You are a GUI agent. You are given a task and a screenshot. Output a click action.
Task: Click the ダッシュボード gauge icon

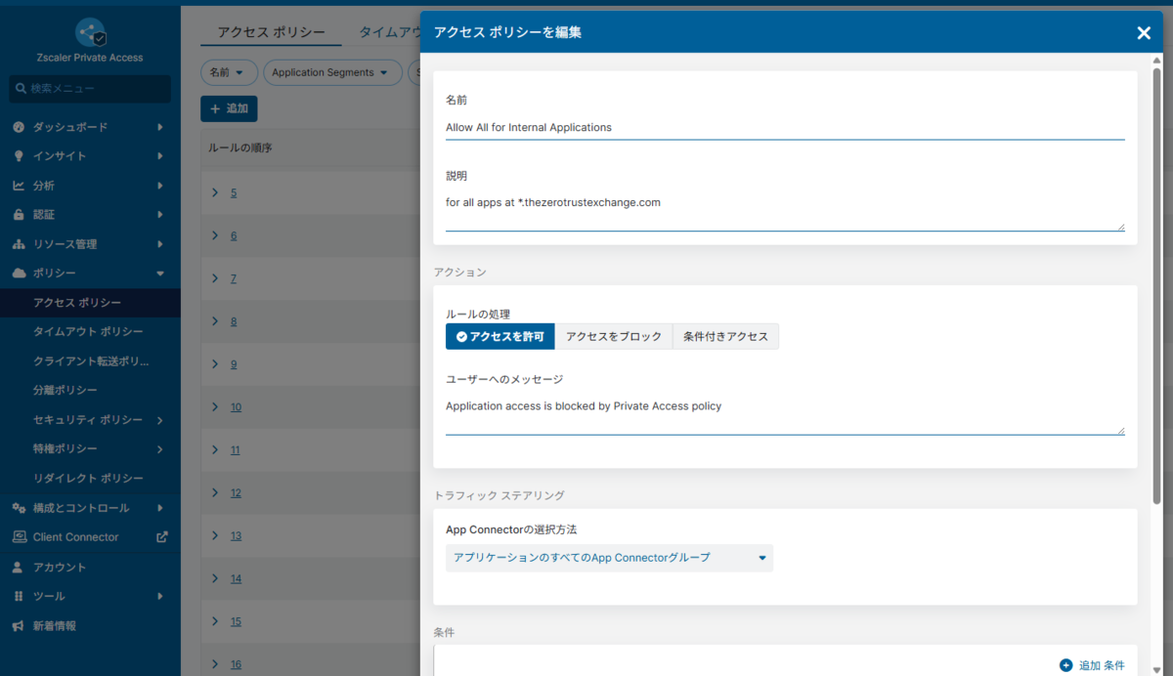(19, 127)
